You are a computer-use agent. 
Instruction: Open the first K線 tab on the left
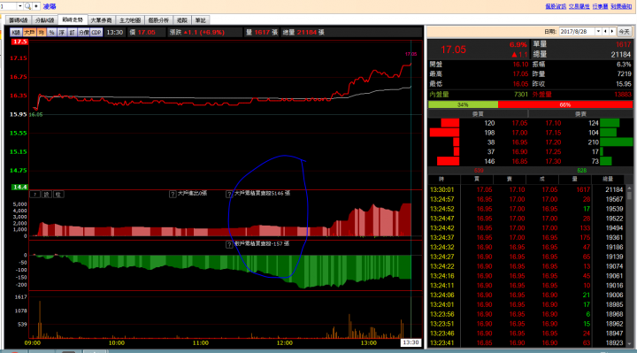[x=19, y=19]
